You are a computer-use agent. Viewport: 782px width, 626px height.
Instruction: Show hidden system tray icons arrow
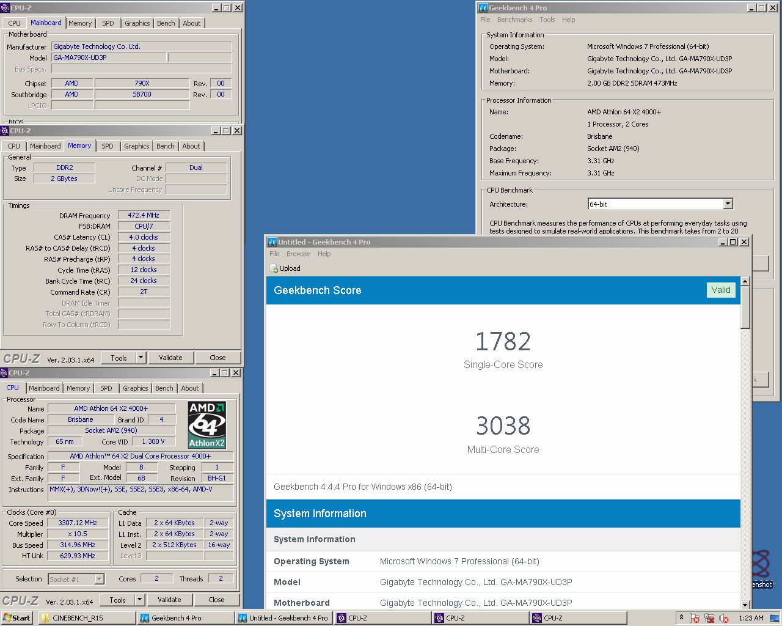[681, 618]
